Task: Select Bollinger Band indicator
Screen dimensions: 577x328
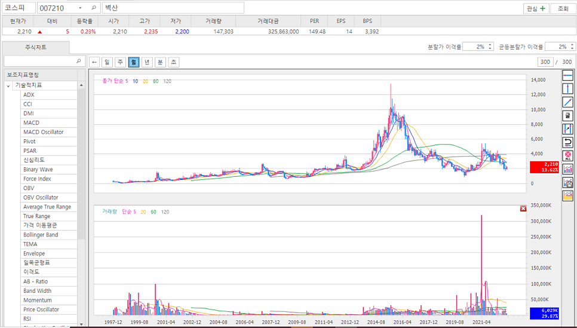Action: coord(49,234)
